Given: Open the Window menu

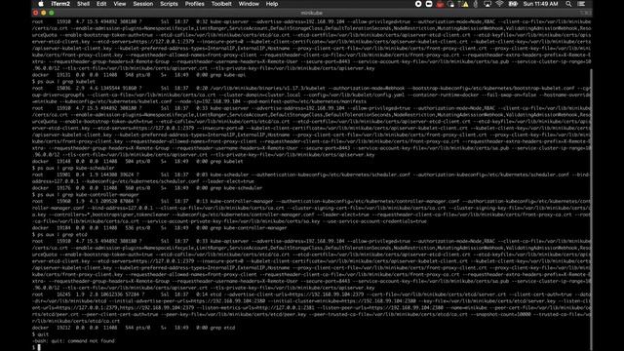Looking at the screenshot, I should point(249,4).
